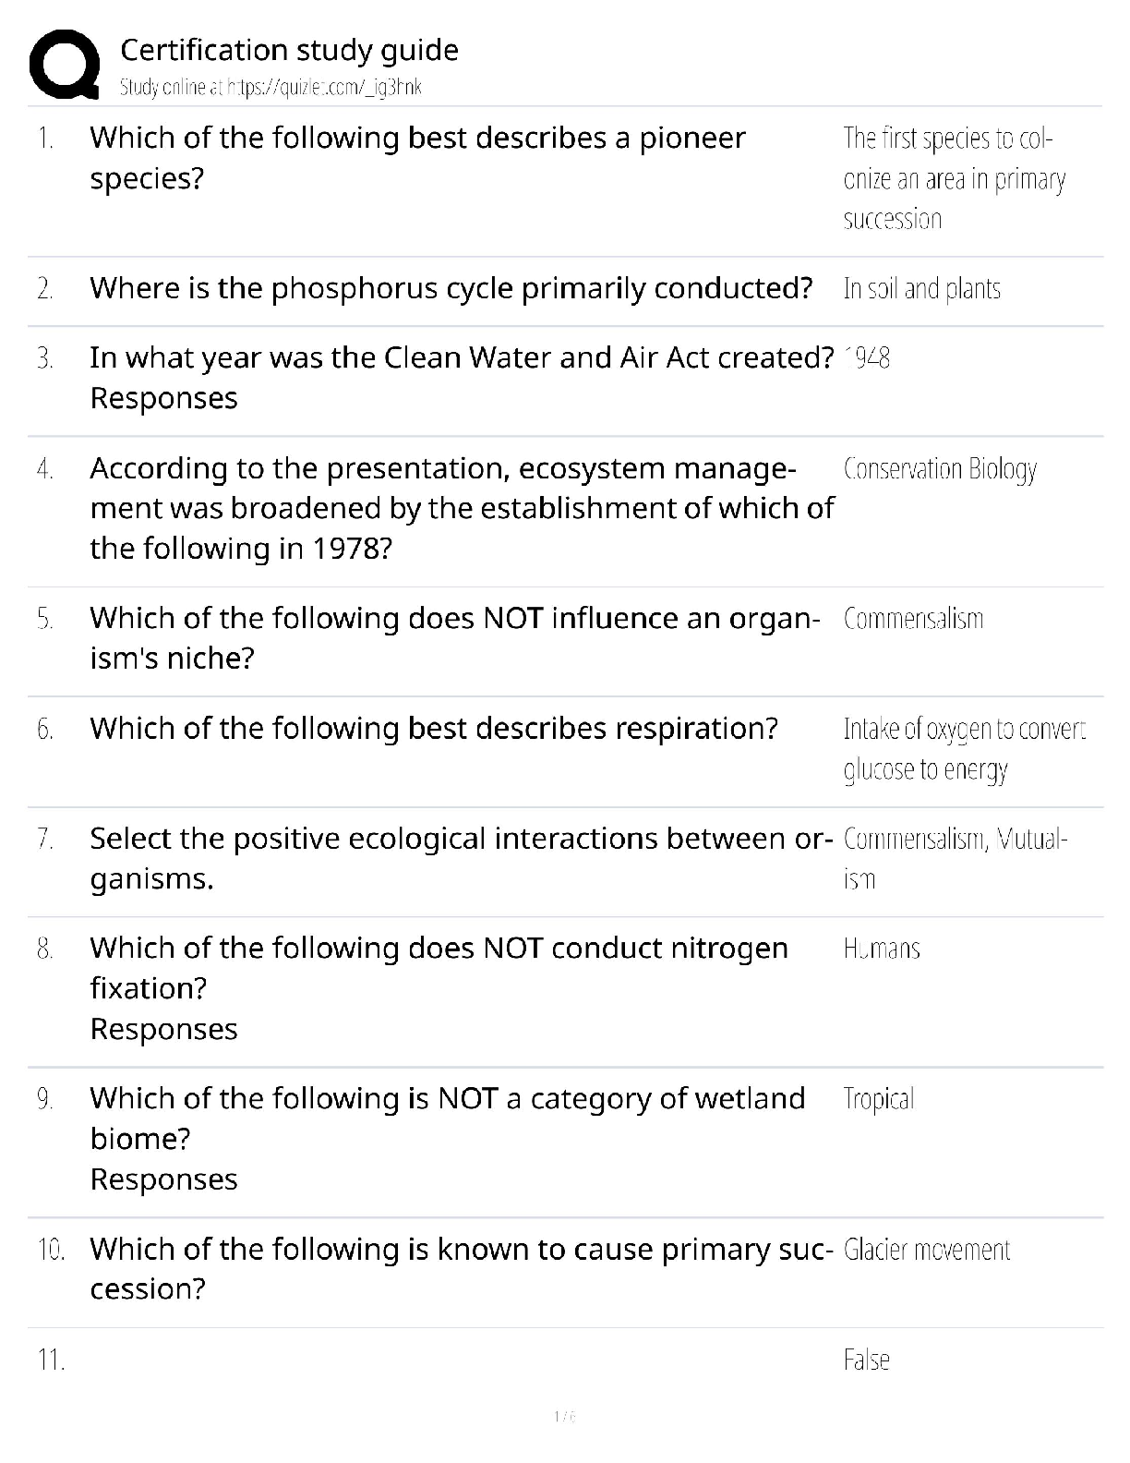This screenshot has height=1463, width=1130.
Task: Click the number 4 list marker
Action: [45, 469]
